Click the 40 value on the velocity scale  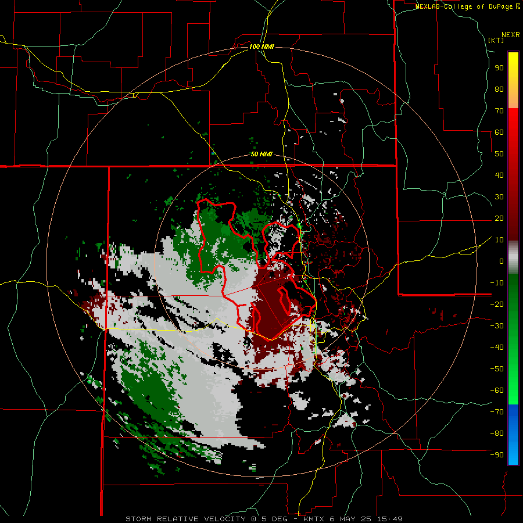[499, 175]
